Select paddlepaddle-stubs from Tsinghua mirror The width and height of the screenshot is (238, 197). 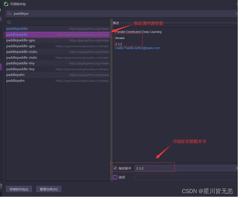pos(58,58)
